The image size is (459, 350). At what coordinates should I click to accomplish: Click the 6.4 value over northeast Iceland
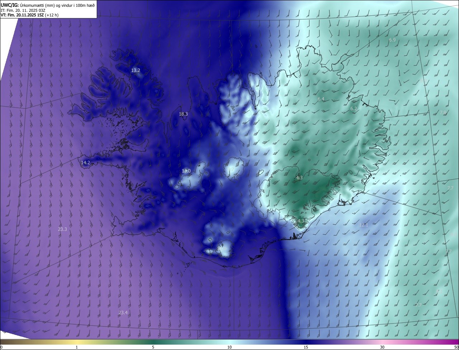[x=321, y=99]
